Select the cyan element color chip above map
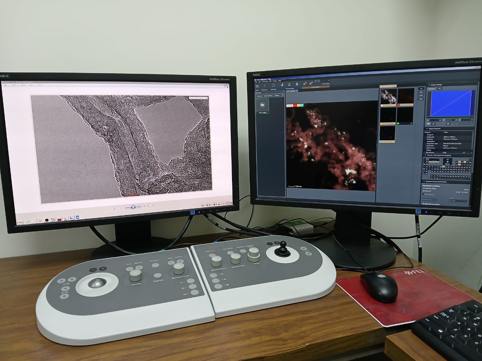Image resolution: width=482 pixels, height=361 pixels. 302,105
